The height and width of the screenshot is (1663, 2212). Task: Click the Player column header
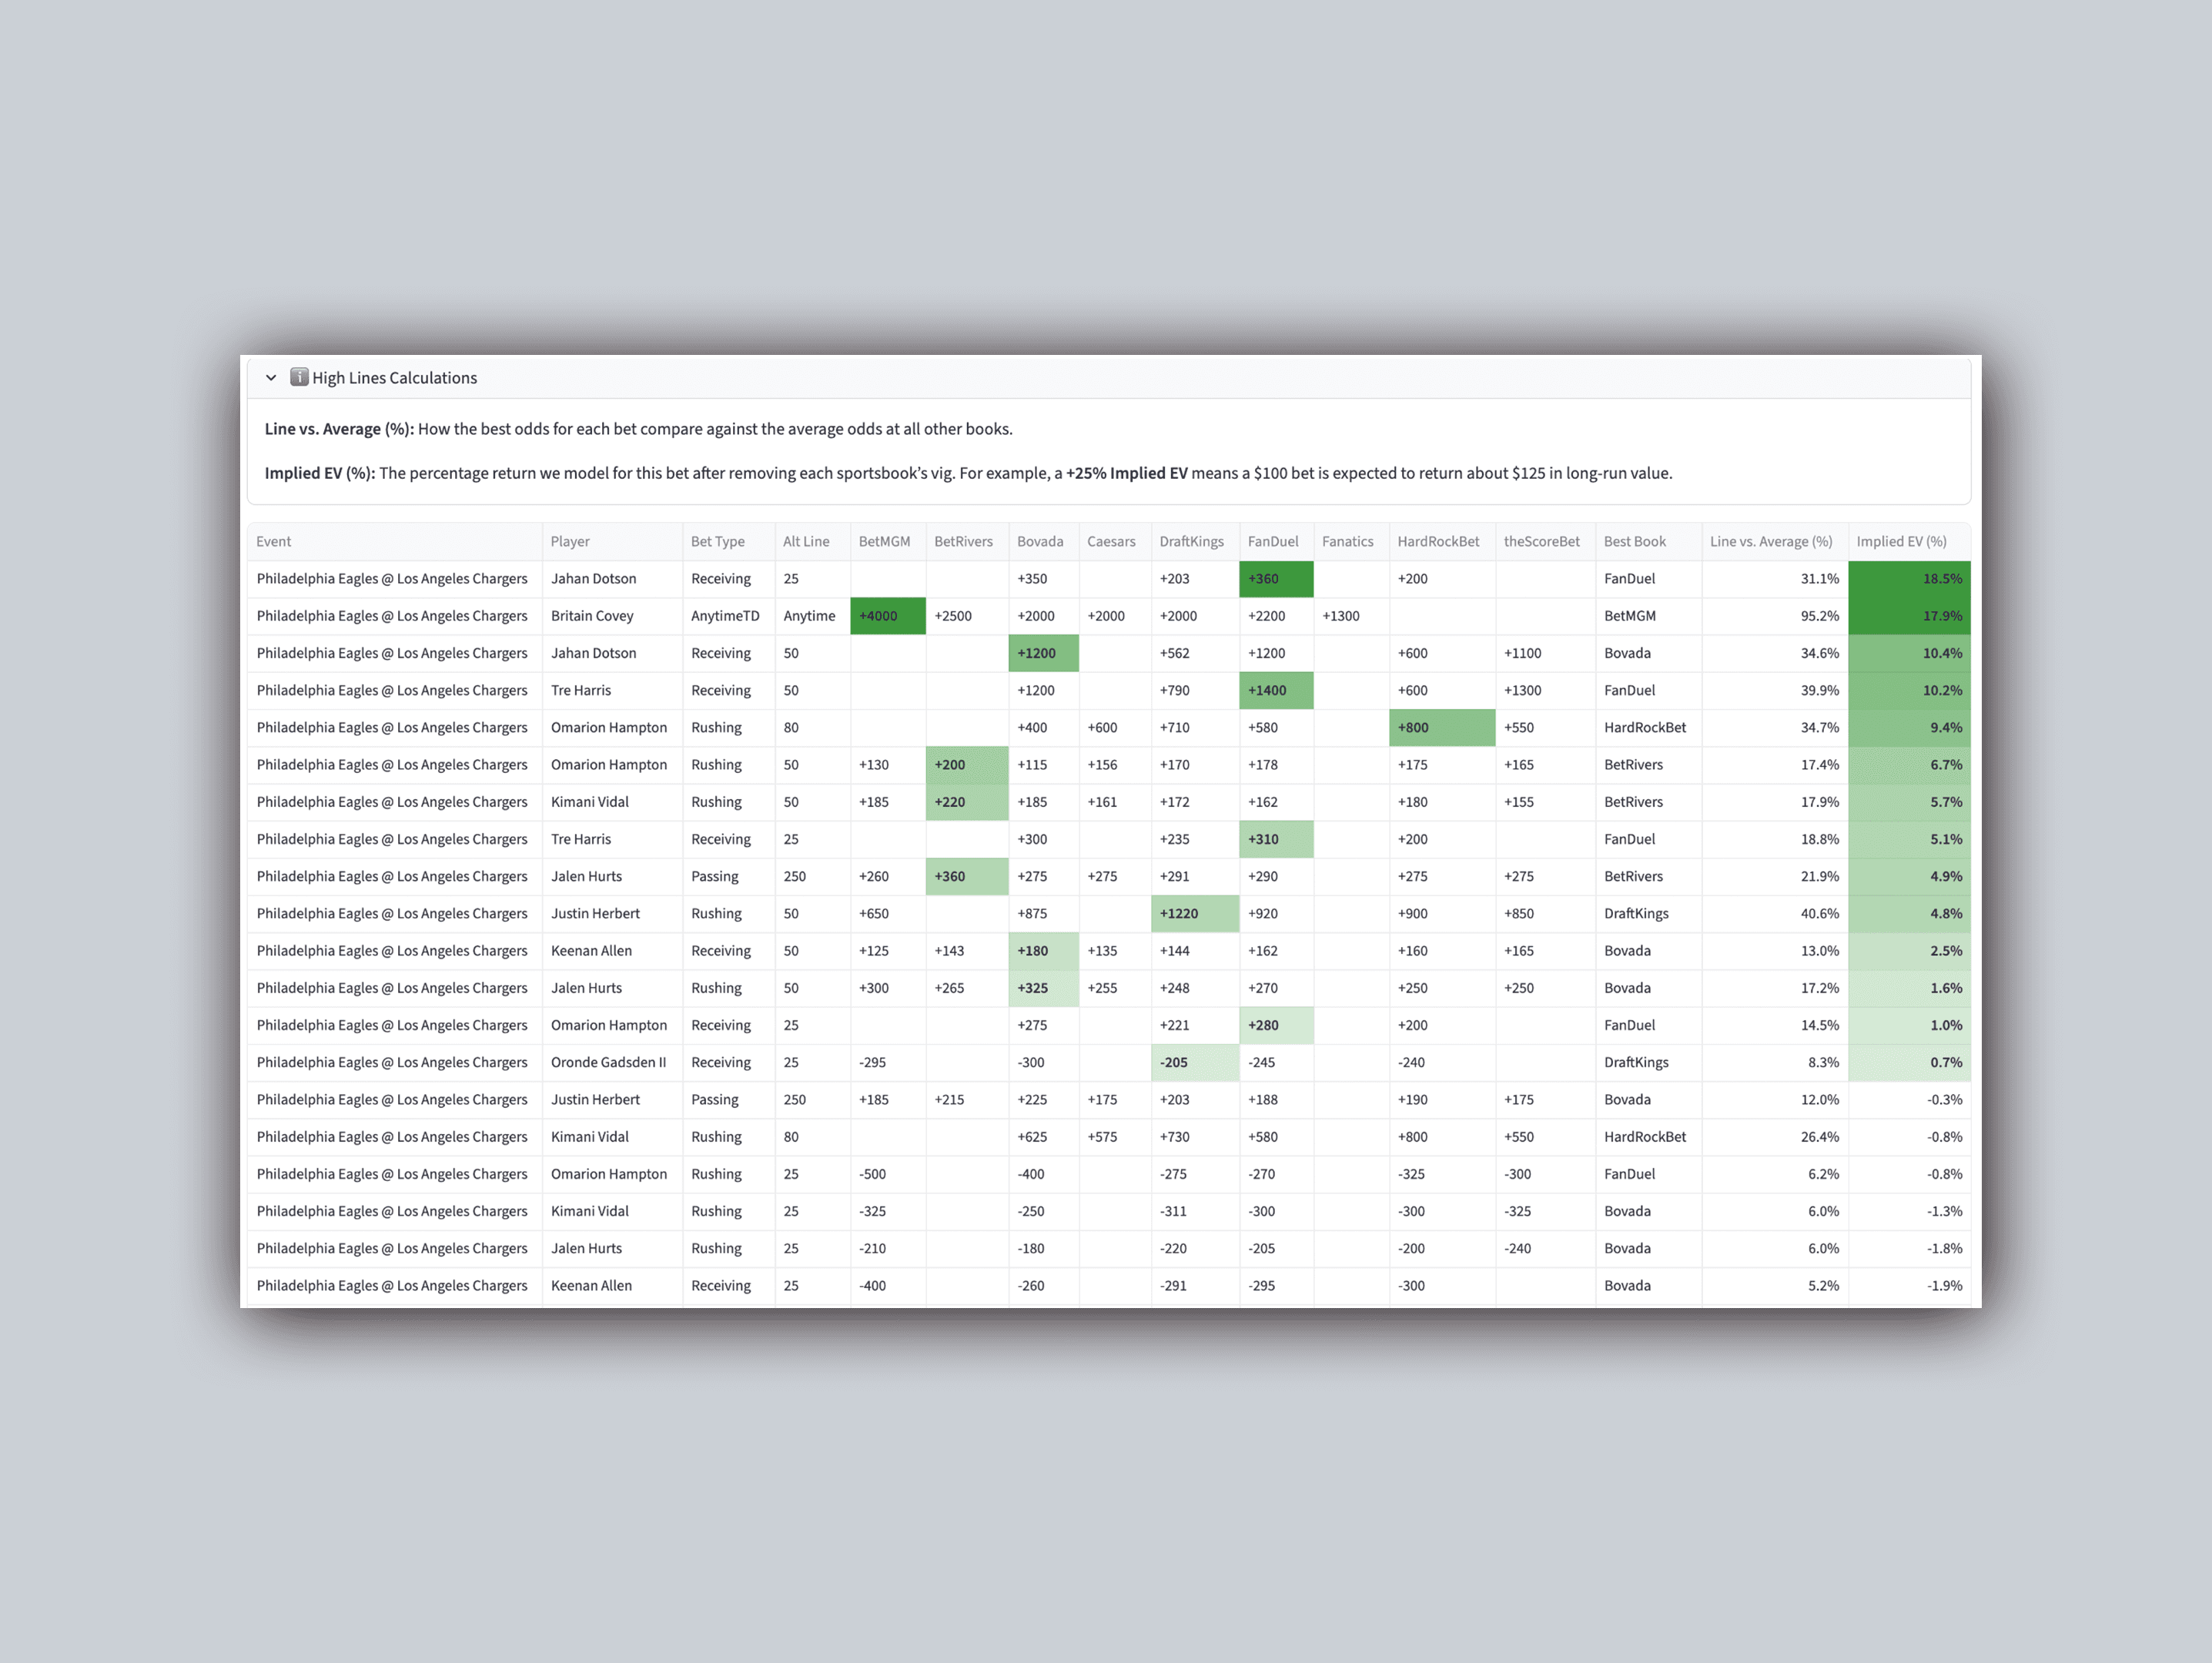pos(570,541)
